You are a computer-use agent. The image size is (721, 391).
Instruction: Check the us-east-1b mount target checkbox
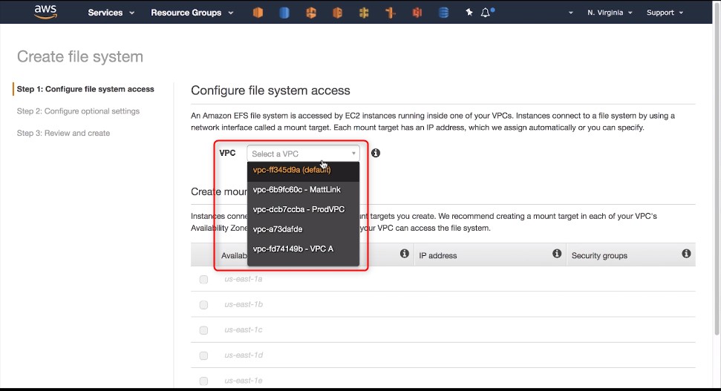pyautogui.click(x=203, y=305)
